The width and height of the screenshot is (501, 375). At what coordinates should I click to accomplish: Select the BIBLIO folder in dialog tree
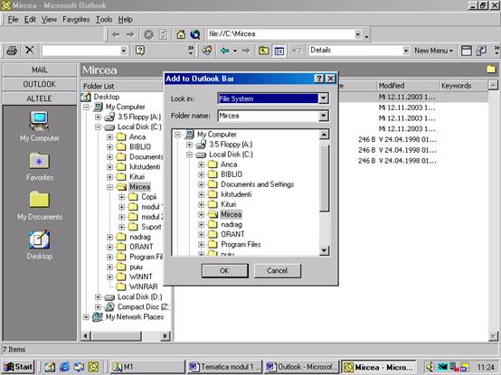232,174
